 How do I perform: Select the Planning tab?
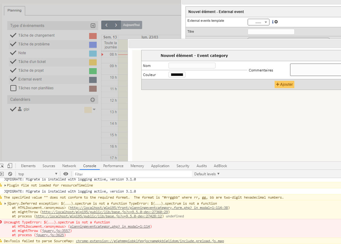(14, 11)
